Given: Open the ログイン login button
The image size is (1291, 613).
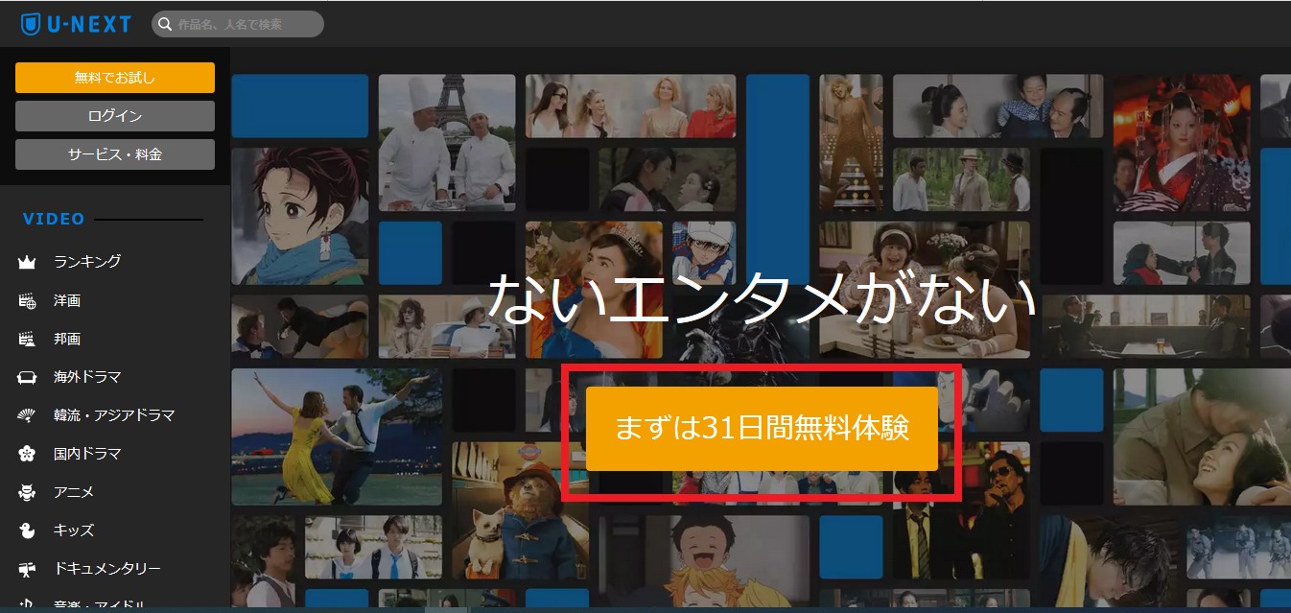Looking at the screenshot, I should point(115,116).
